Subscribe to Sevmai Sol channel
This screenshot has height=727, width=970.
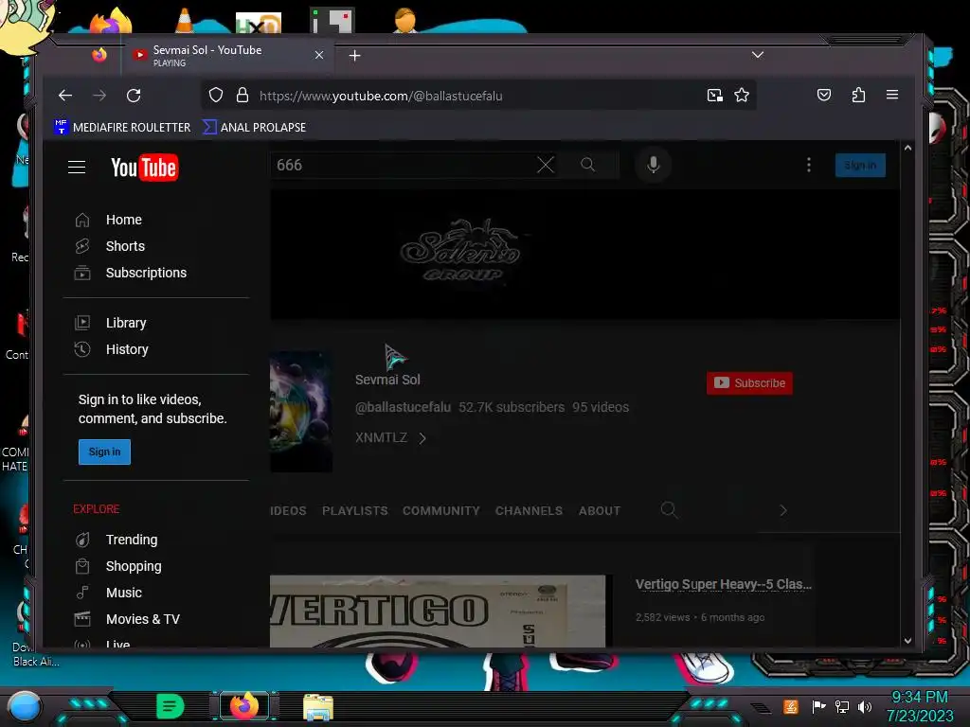pyautogui.click(x=749, y=382)
